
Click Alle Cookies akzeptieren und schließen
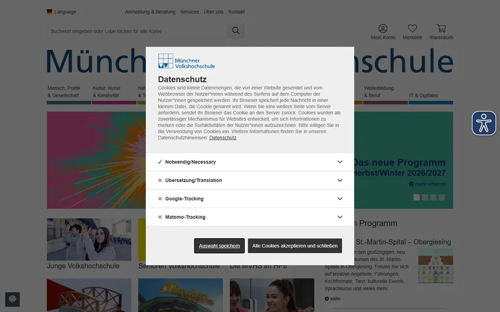295,246
